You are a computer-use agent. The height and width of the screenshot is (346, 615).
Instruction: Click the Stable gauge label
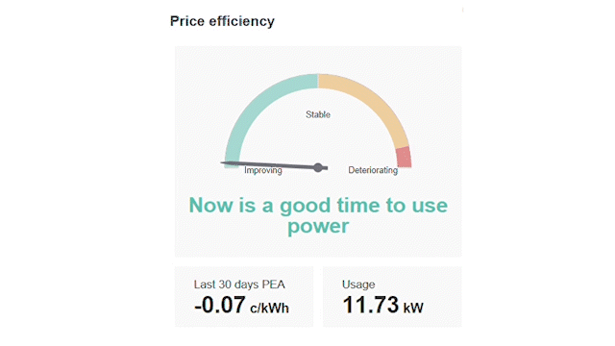[318, 114]
